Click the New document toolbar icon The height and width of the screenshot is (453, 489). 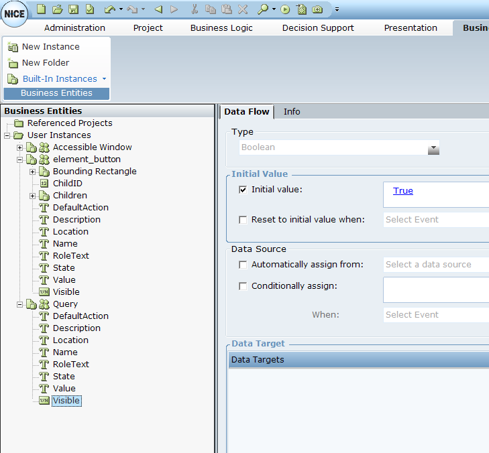[41, 9]
